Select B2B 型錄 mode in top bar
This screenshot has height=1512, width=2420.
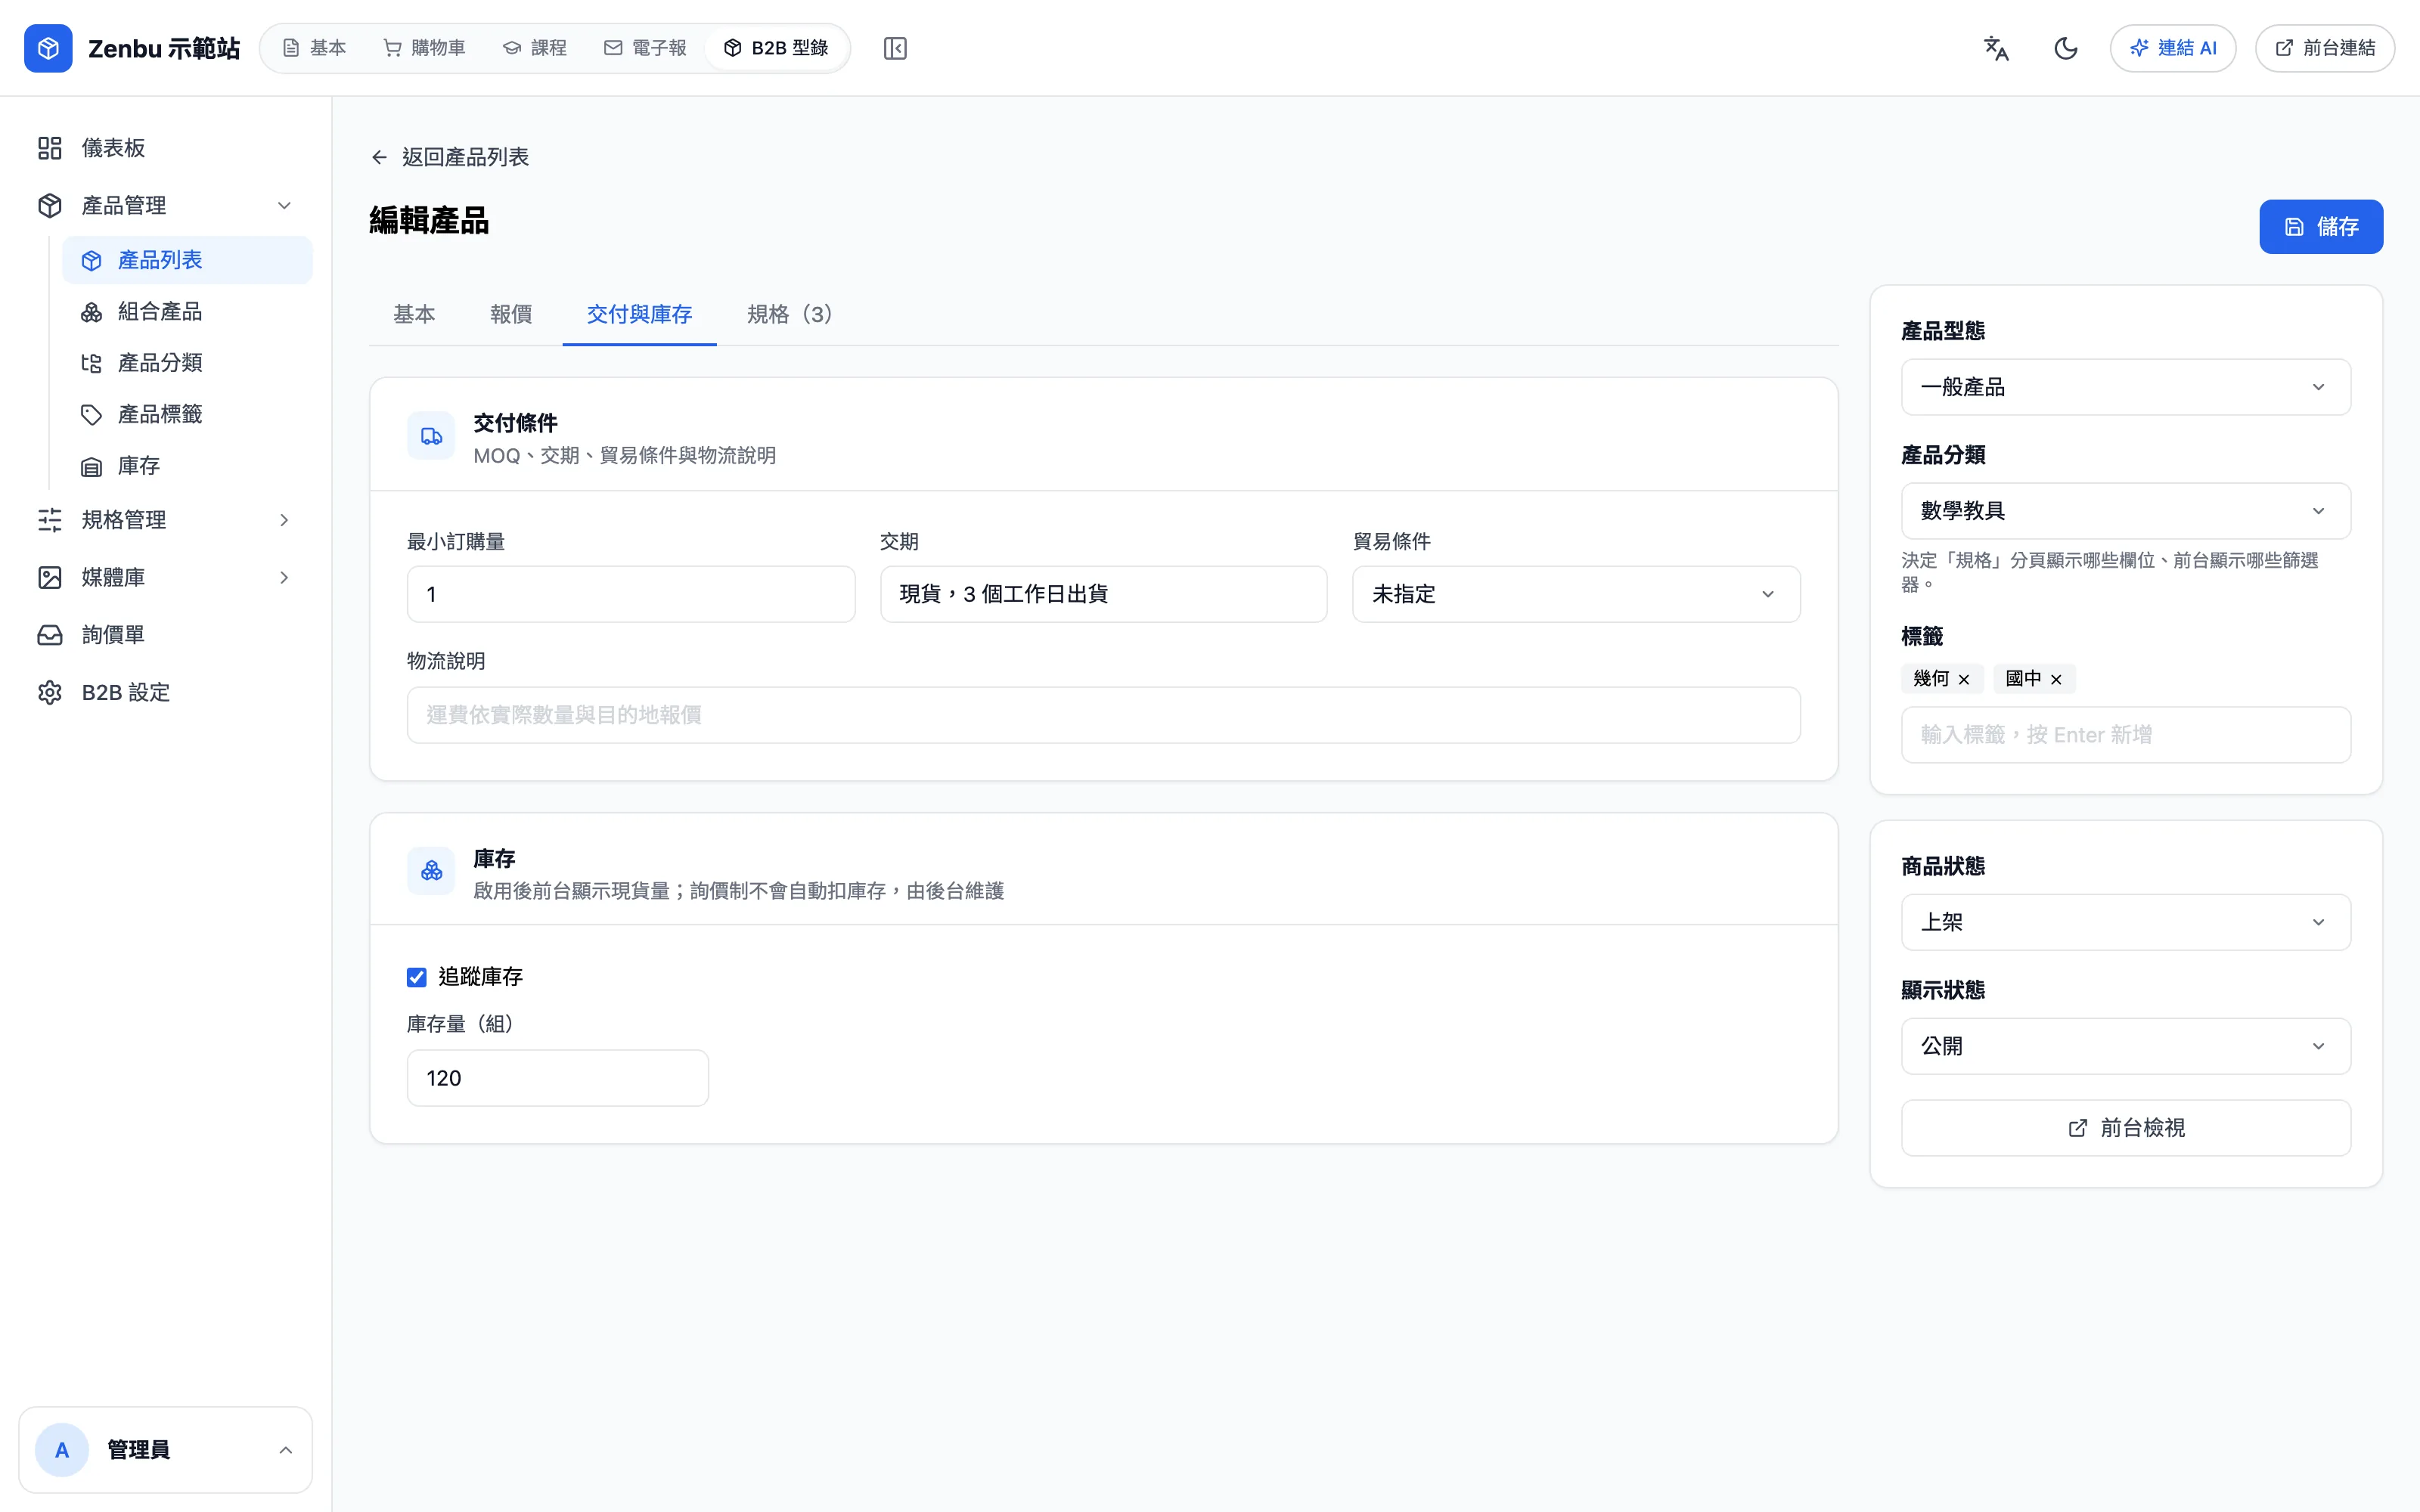point(777,48)
